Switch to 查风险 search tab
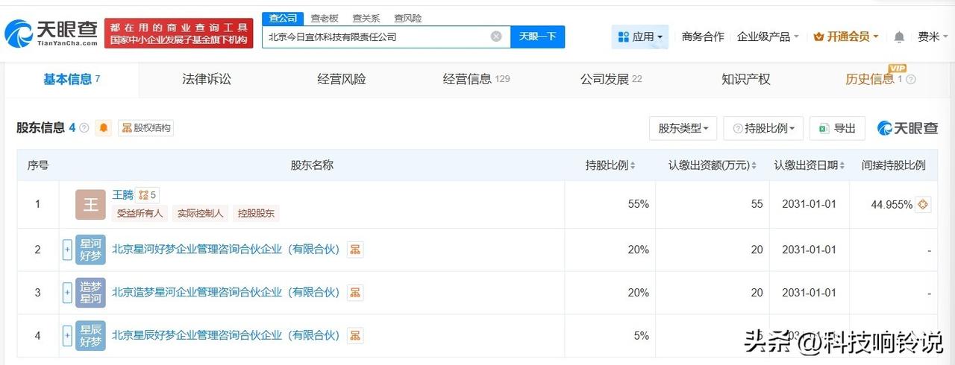Screen dimensions: 955x365 click(407, 18)
